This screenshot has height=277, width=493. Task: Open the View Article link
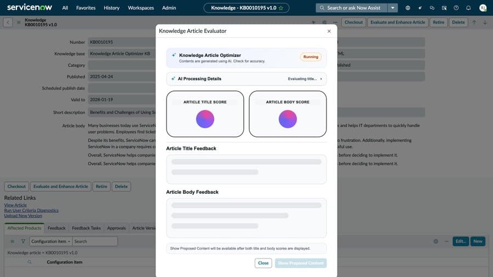(15, 205)
